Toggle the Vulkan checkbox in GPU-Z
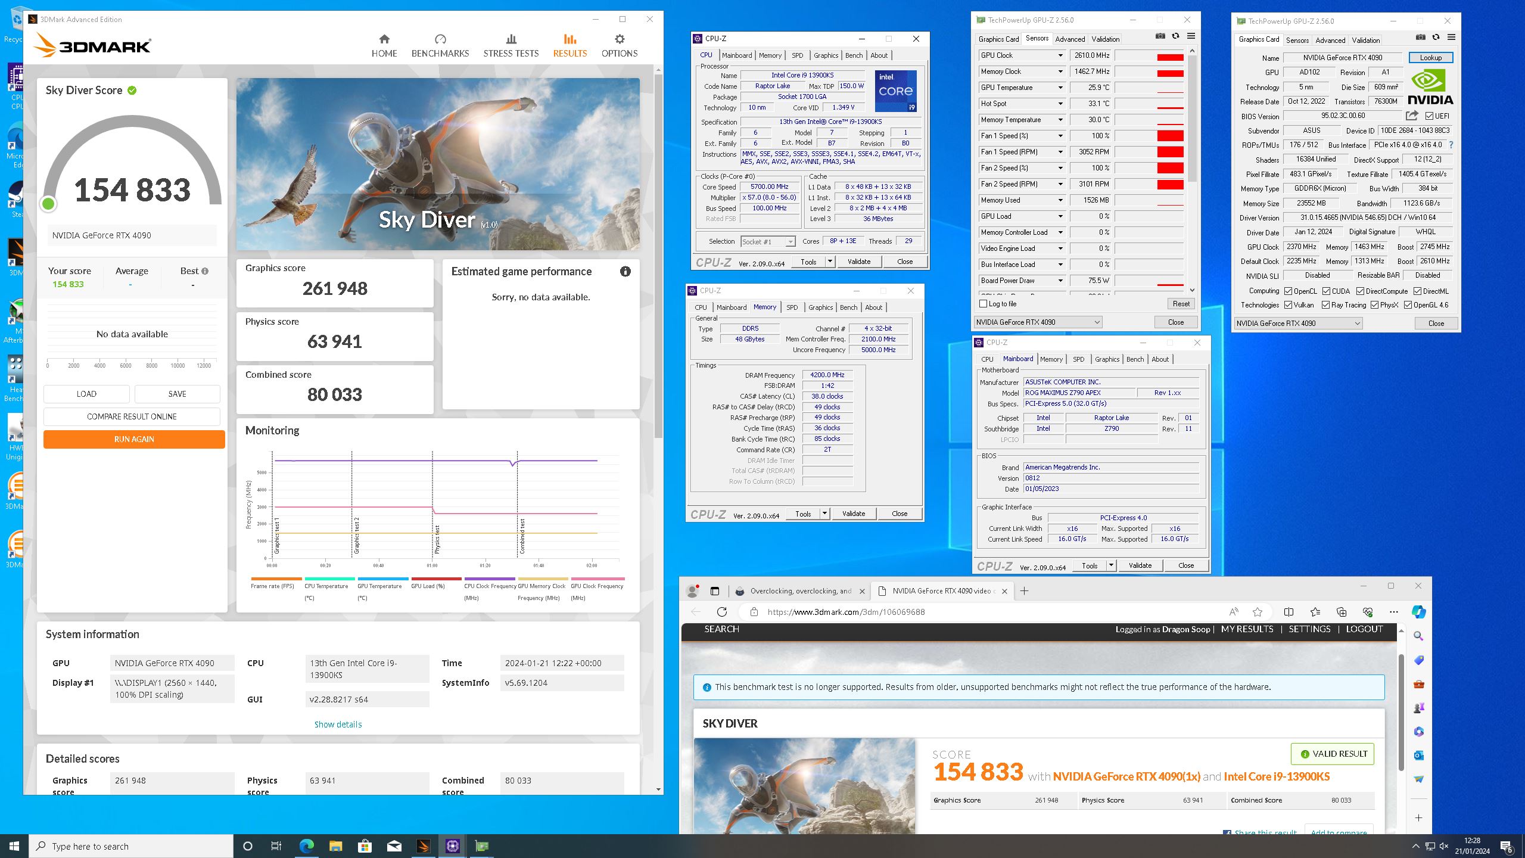The image size is (1525, 858). [x=1289, y=305]
